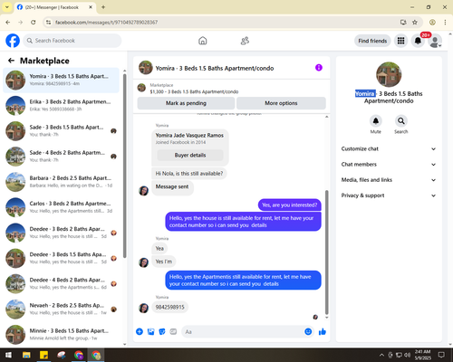Screen dimensions: 453x362
Task: Open the Menu grid icon
Action: (400, 41)
